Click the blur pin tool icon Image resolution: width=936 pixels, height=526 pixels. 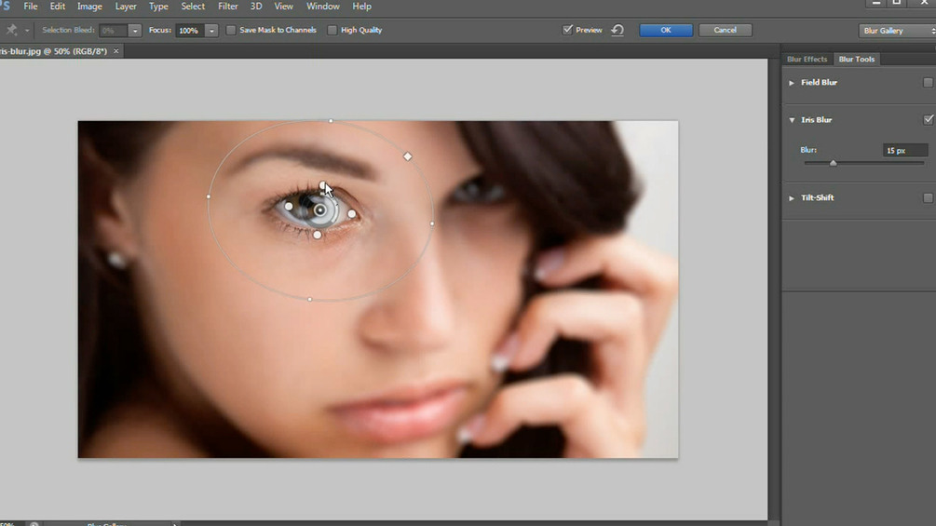[x=11, y=30]
